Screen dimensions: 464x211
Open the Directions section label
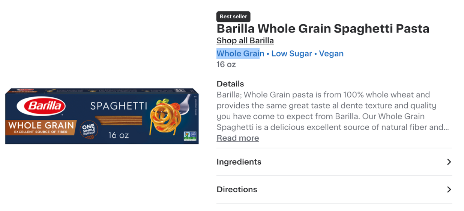[237, 190]
